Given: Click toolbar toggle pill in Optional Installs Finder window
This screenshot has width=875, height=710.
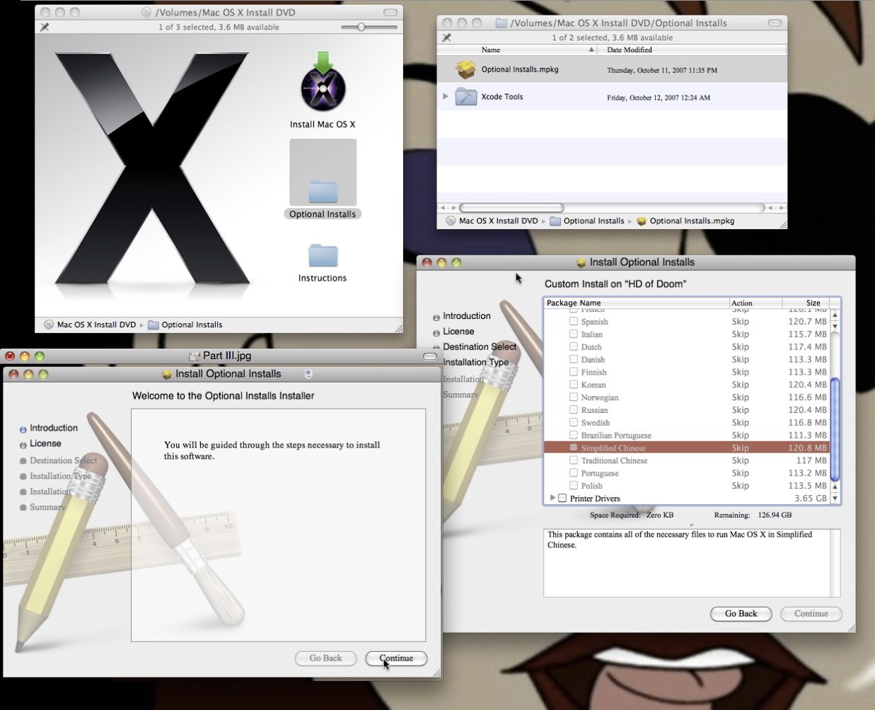Looking at the screenshot, I should (x=775, y=23).
